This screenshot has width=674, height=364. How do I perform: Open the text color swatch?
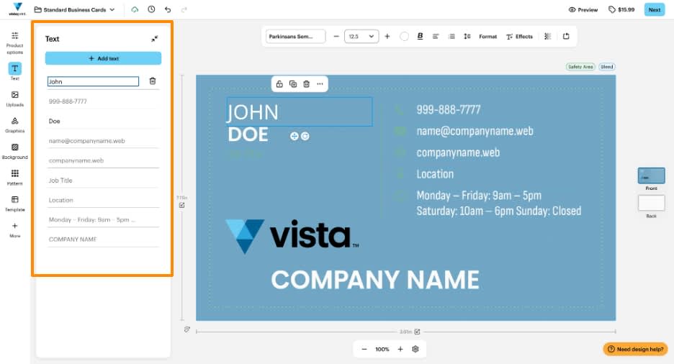point(404,37)
